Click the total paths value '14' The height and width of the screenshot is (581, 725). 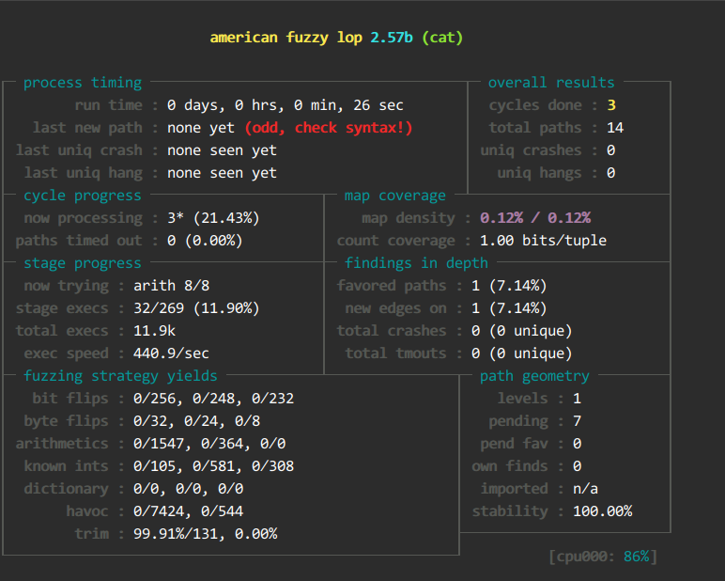(615, 128)
